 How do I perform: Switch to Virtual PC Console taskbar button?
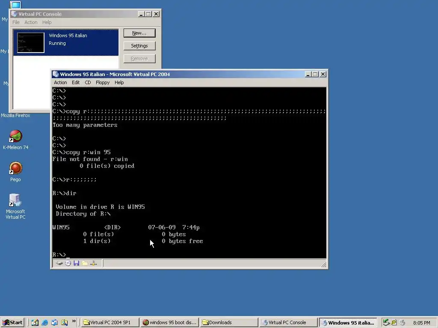click(x=288, y=322)
